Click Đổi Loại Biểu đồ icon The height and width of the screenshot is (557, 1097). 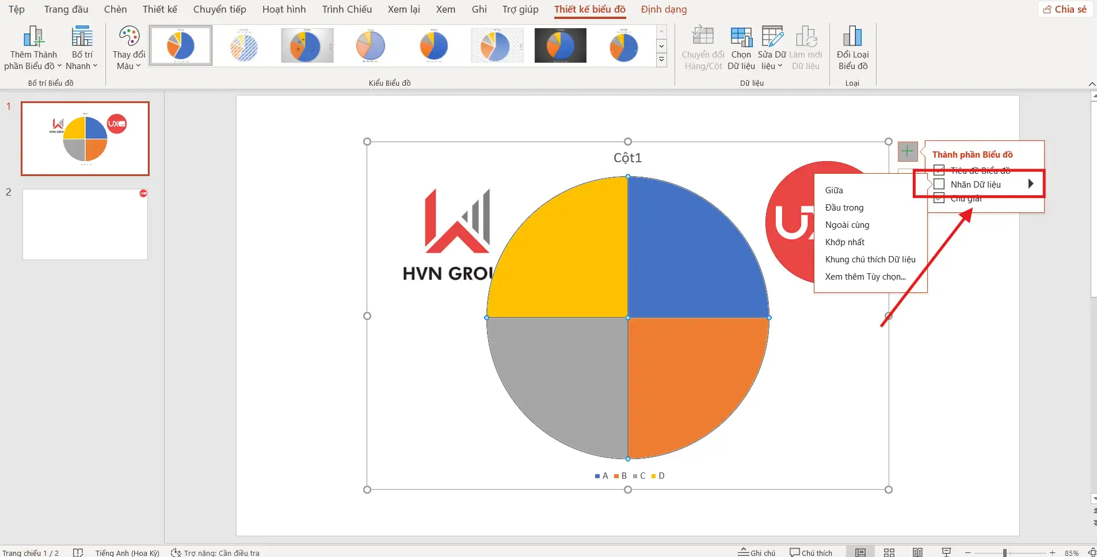click(852, 38)
